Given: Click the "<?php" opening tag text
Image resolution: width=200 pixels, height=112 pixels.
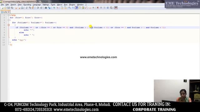Looking at the screenshot, I should tap(13, 15).
